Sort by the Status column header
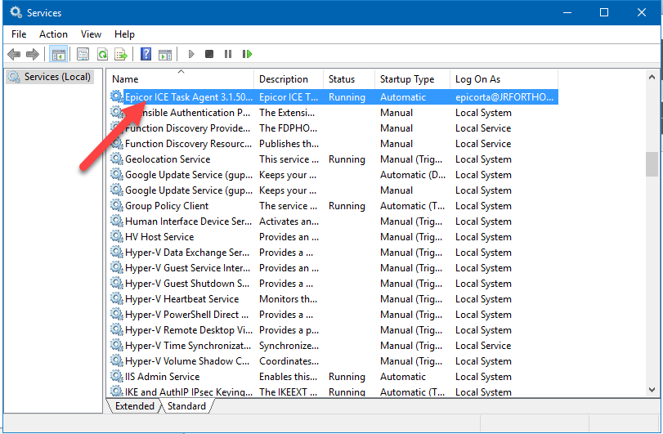663x434 pixels. coord(349,79)
